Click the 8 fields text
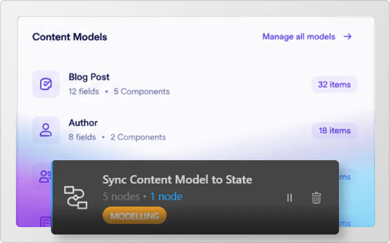This screenshot has height=243, width=390. 82,137
